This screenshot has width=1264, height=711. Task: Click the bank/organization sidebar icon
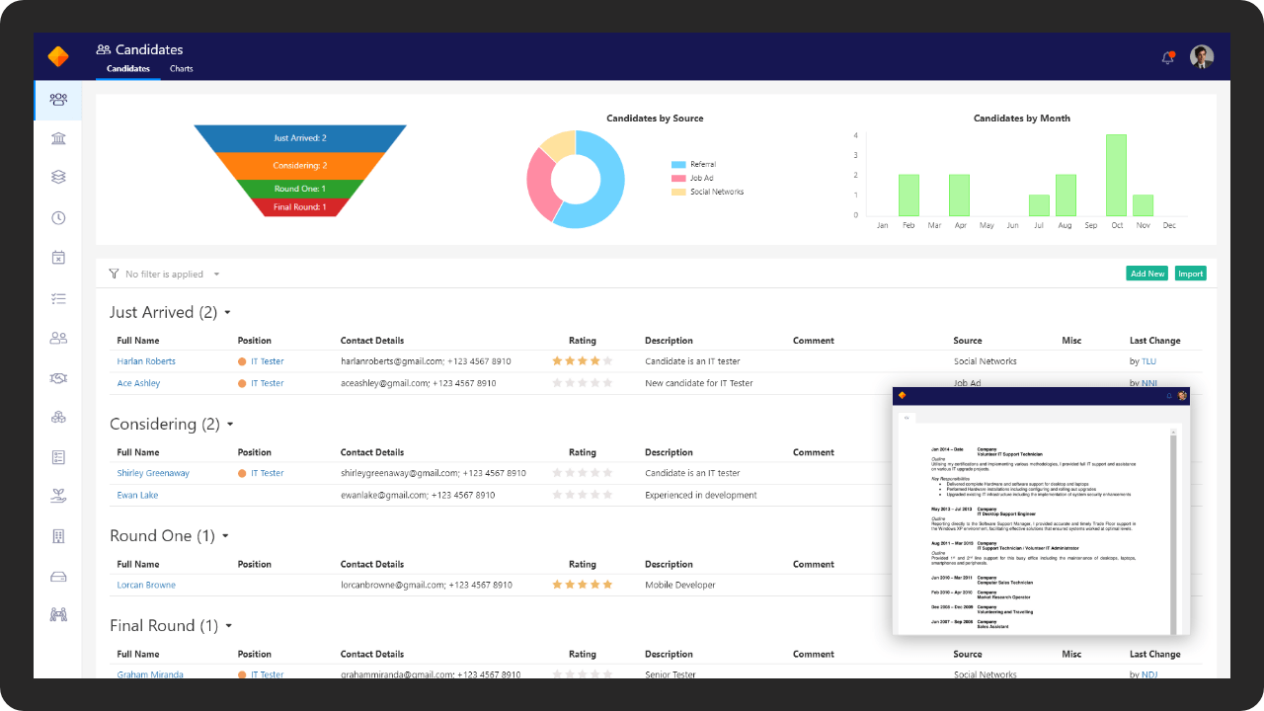tap(57, 138)
